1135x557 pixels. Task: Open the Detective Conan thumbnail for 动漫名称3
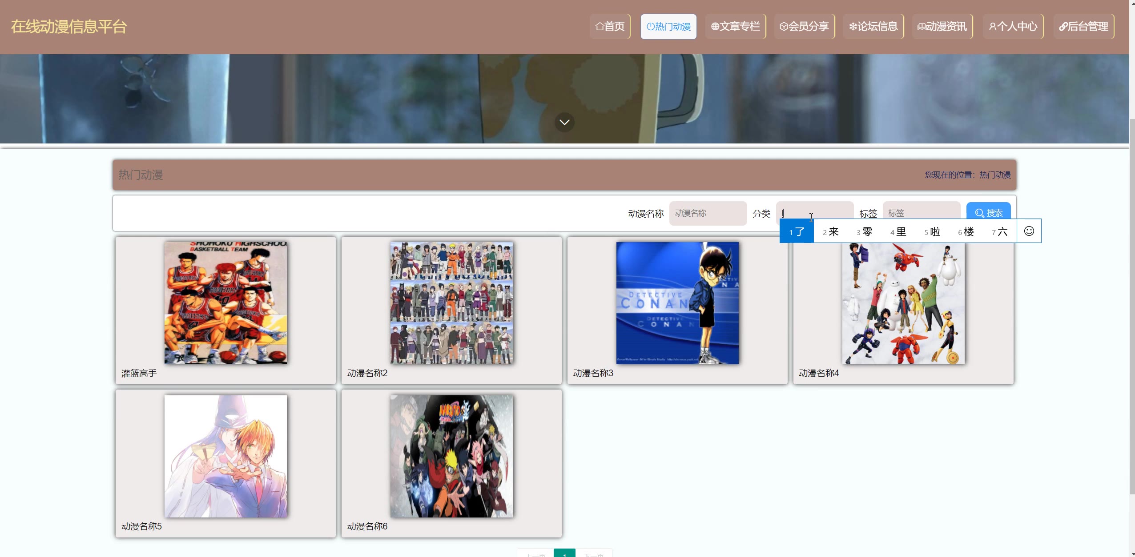(677, 303)
